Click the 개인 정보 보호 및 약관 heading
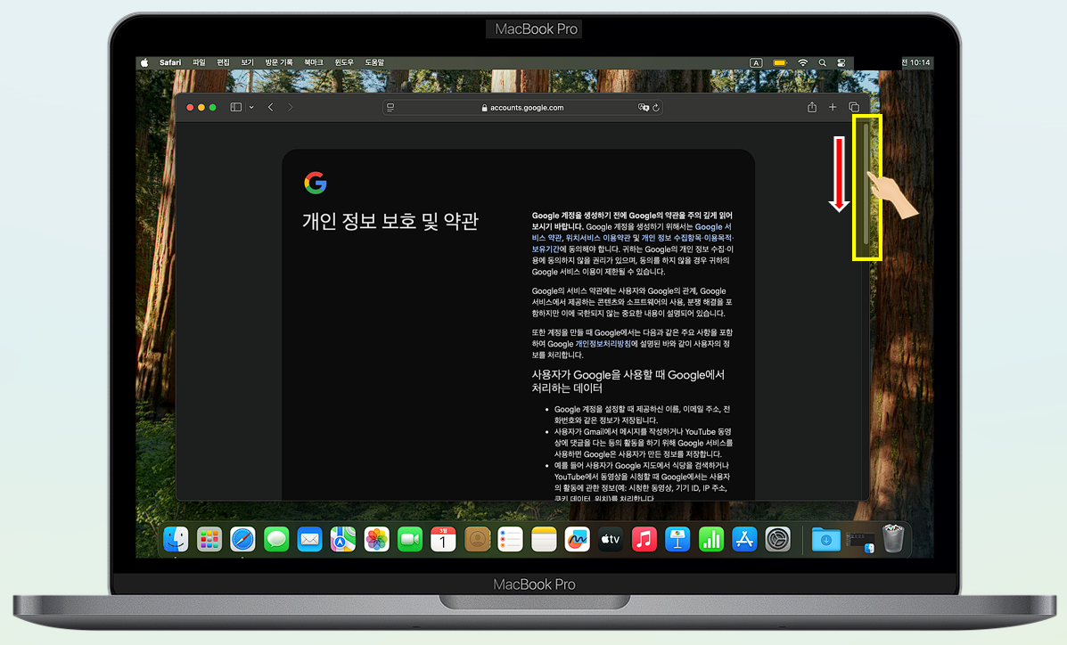The image size is (1067, 645). pyautogui.click(x=390, y=221)
